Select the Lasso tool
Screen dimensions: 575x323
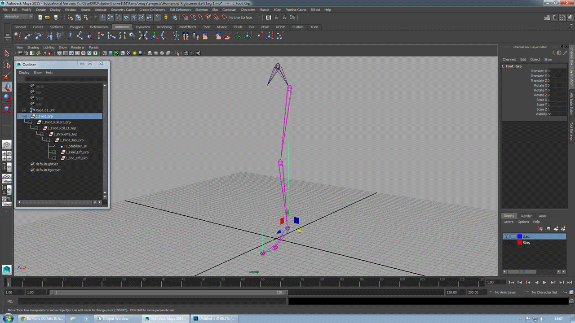6,65
